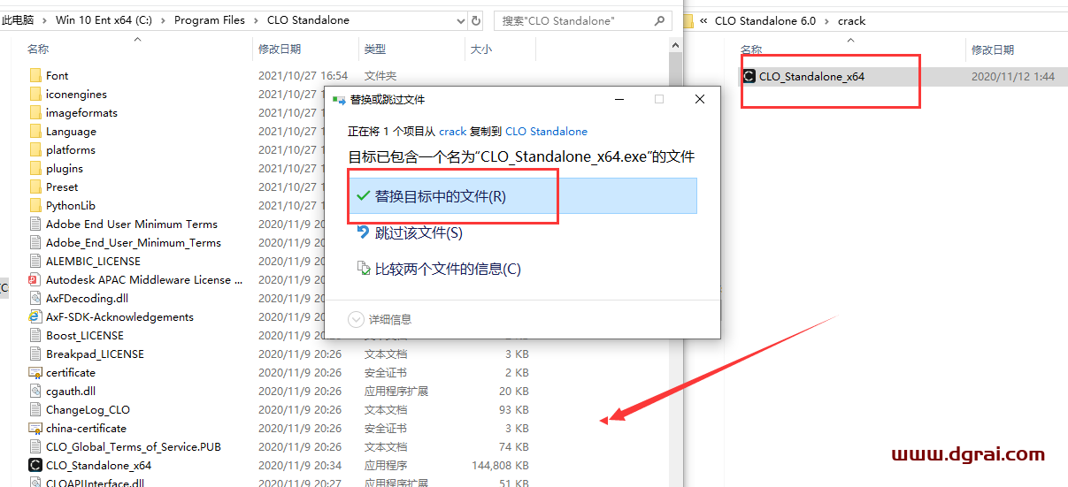Open the crack source link in dialog

tap(452, 131)
